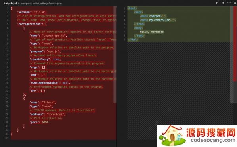Click the "args": [] line
Viewport: 237px width, 147px height.
[38, 67]
